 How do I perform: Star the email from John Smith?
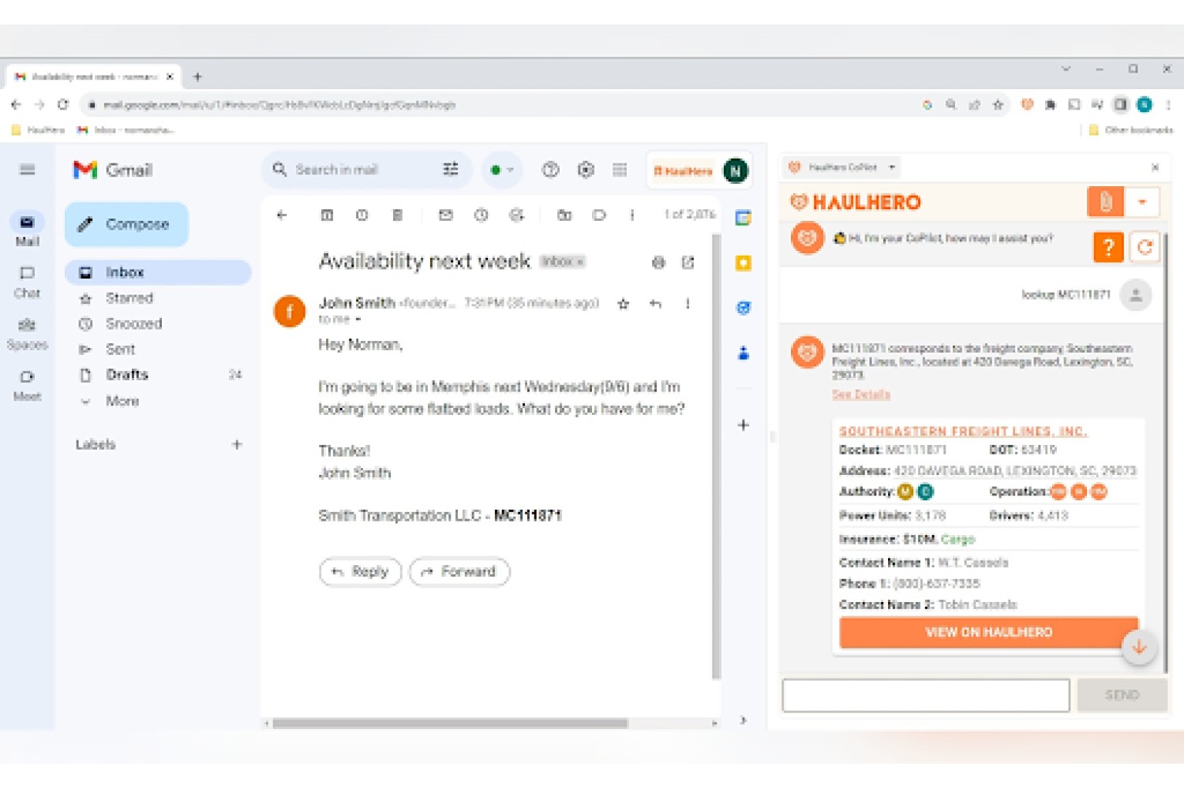(624, 304)
